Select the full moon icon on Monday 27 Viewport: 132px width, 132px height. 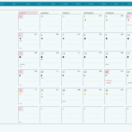42,94
